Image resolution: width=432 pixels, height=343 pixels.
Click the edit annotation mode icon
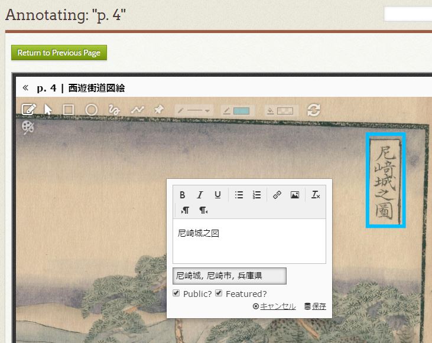(x=28, y=110)
